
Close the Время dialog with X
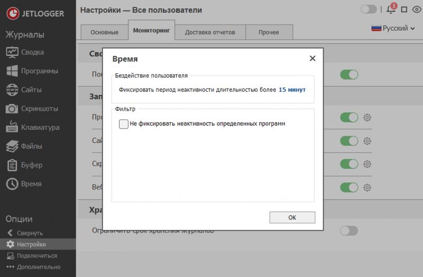[312, 59]
